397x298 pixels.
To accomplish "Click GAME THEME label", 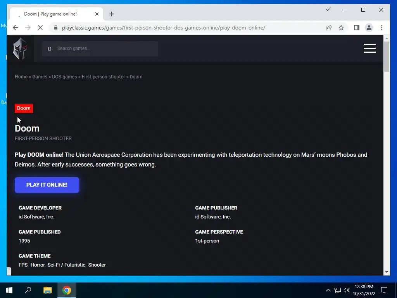I will 35,256.
